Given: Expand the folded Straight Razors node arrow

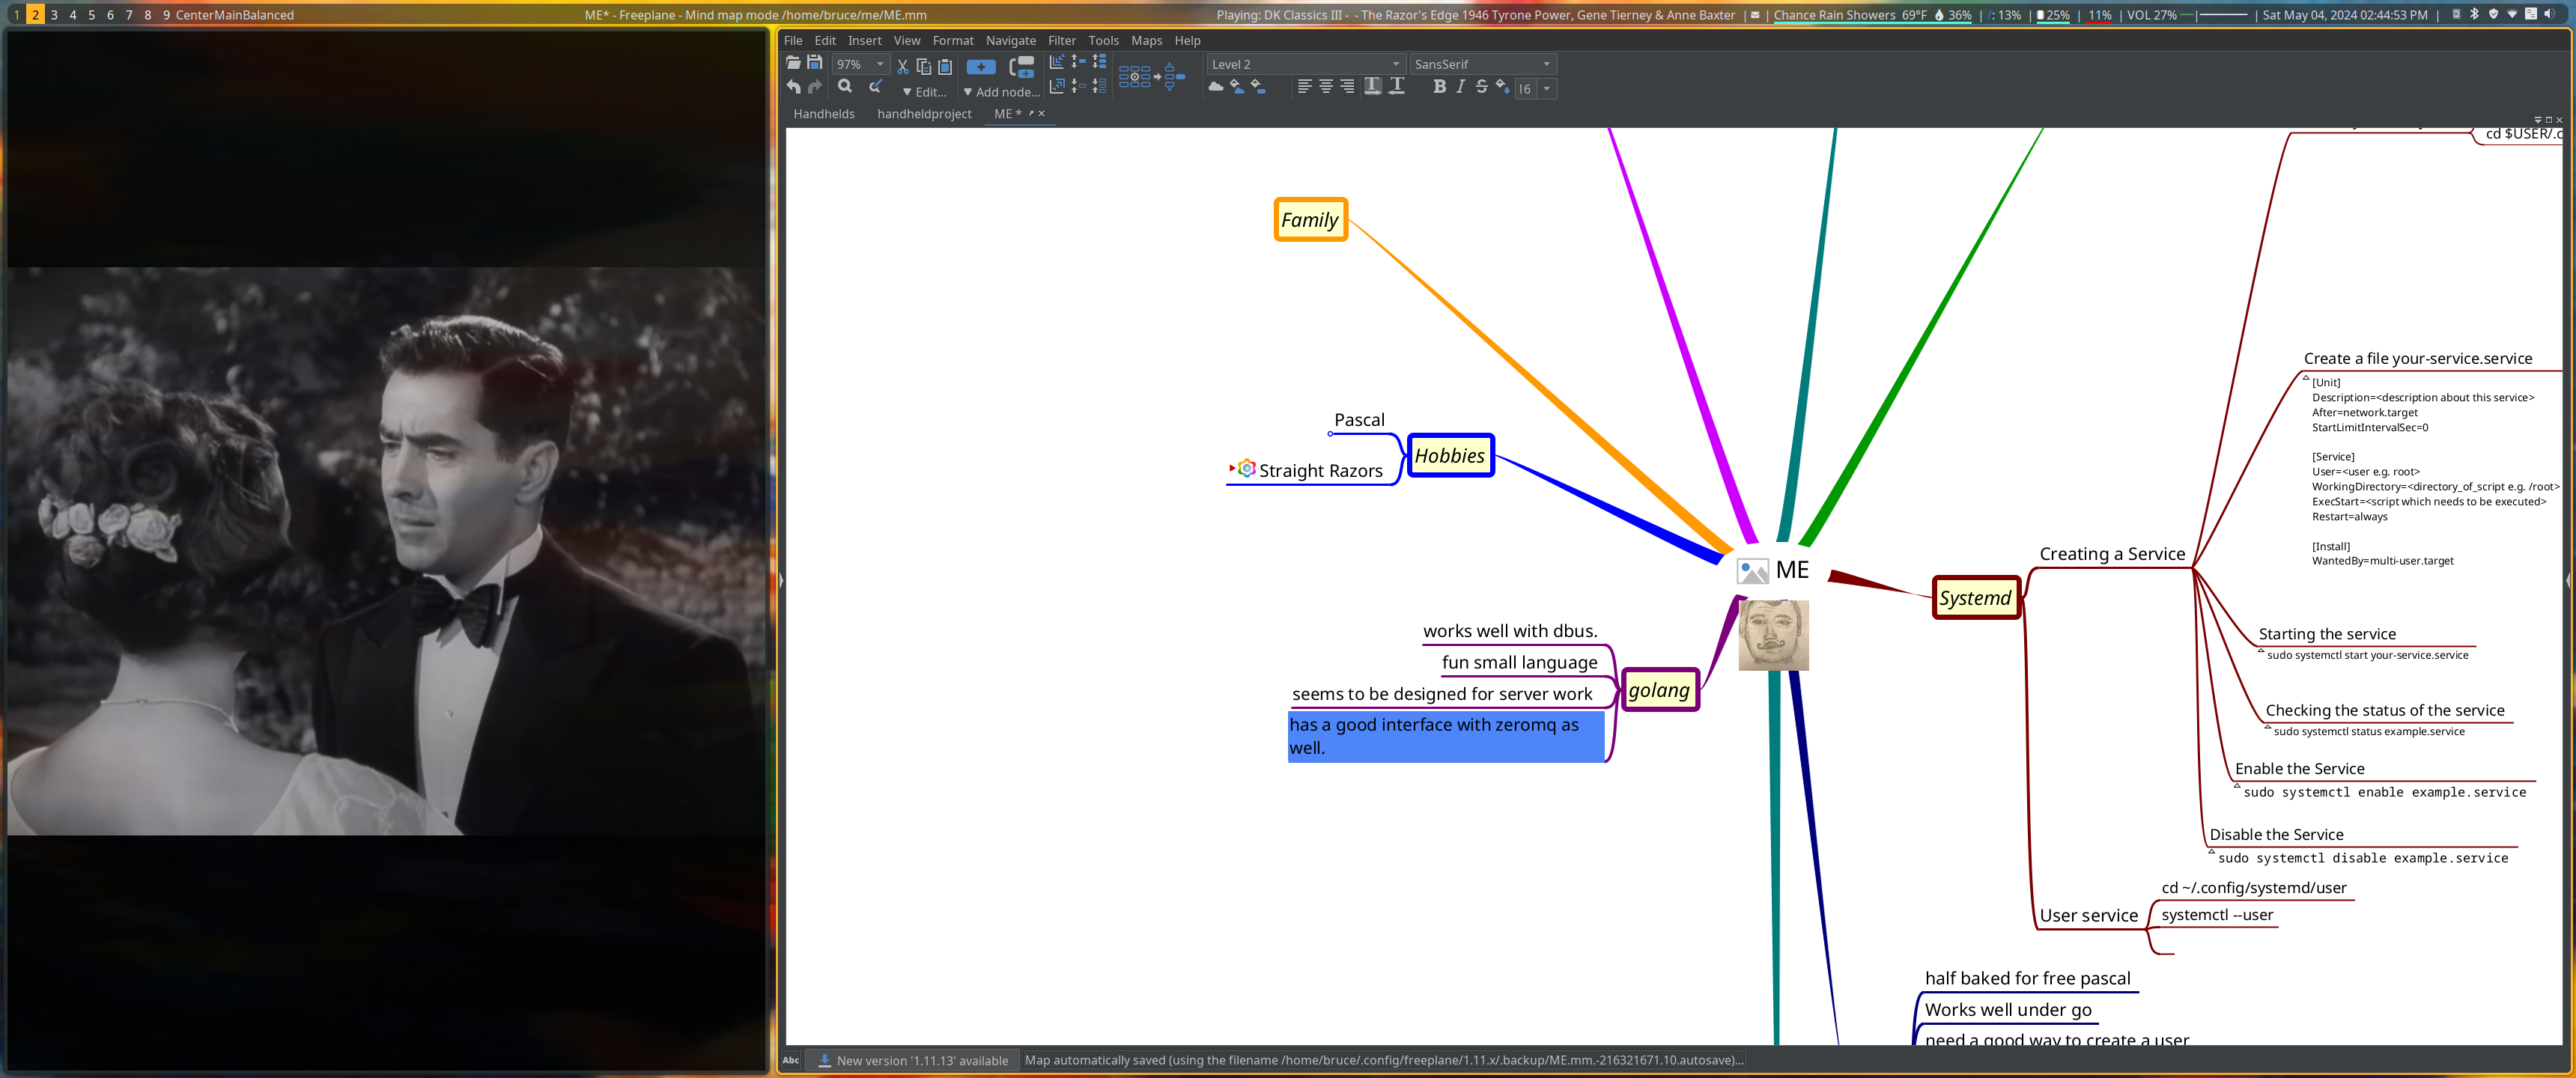Looking at the screenshot, I should 1232,468.
